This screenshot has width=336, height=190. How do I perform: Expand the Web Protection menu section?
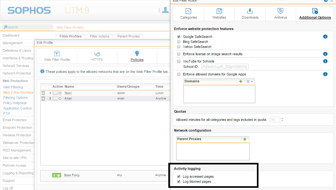pyautogui.click(x=15, y=81)
